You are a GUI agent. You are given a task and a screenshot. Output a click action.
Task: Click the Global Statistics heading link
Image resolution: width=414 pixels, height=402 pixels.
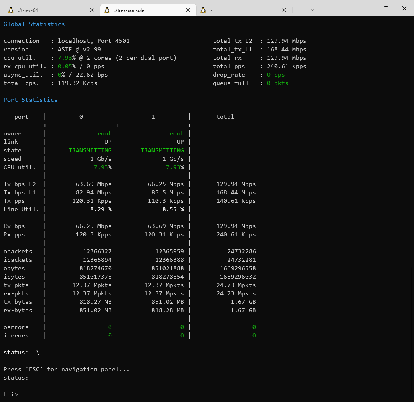[34, 24]
